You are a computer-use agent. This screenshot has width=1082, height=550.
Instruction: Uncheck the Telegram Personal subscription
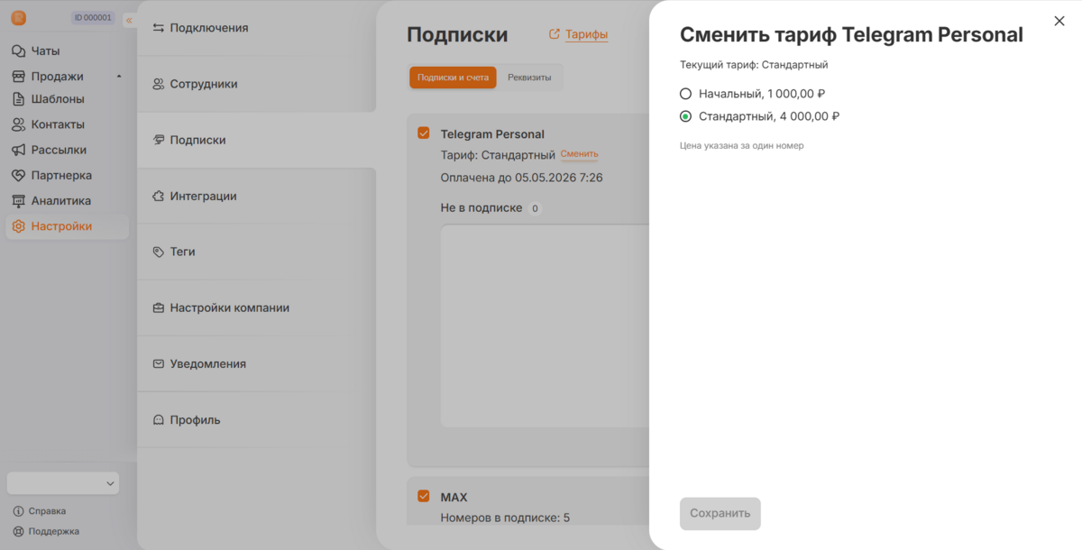click(423, 133)
